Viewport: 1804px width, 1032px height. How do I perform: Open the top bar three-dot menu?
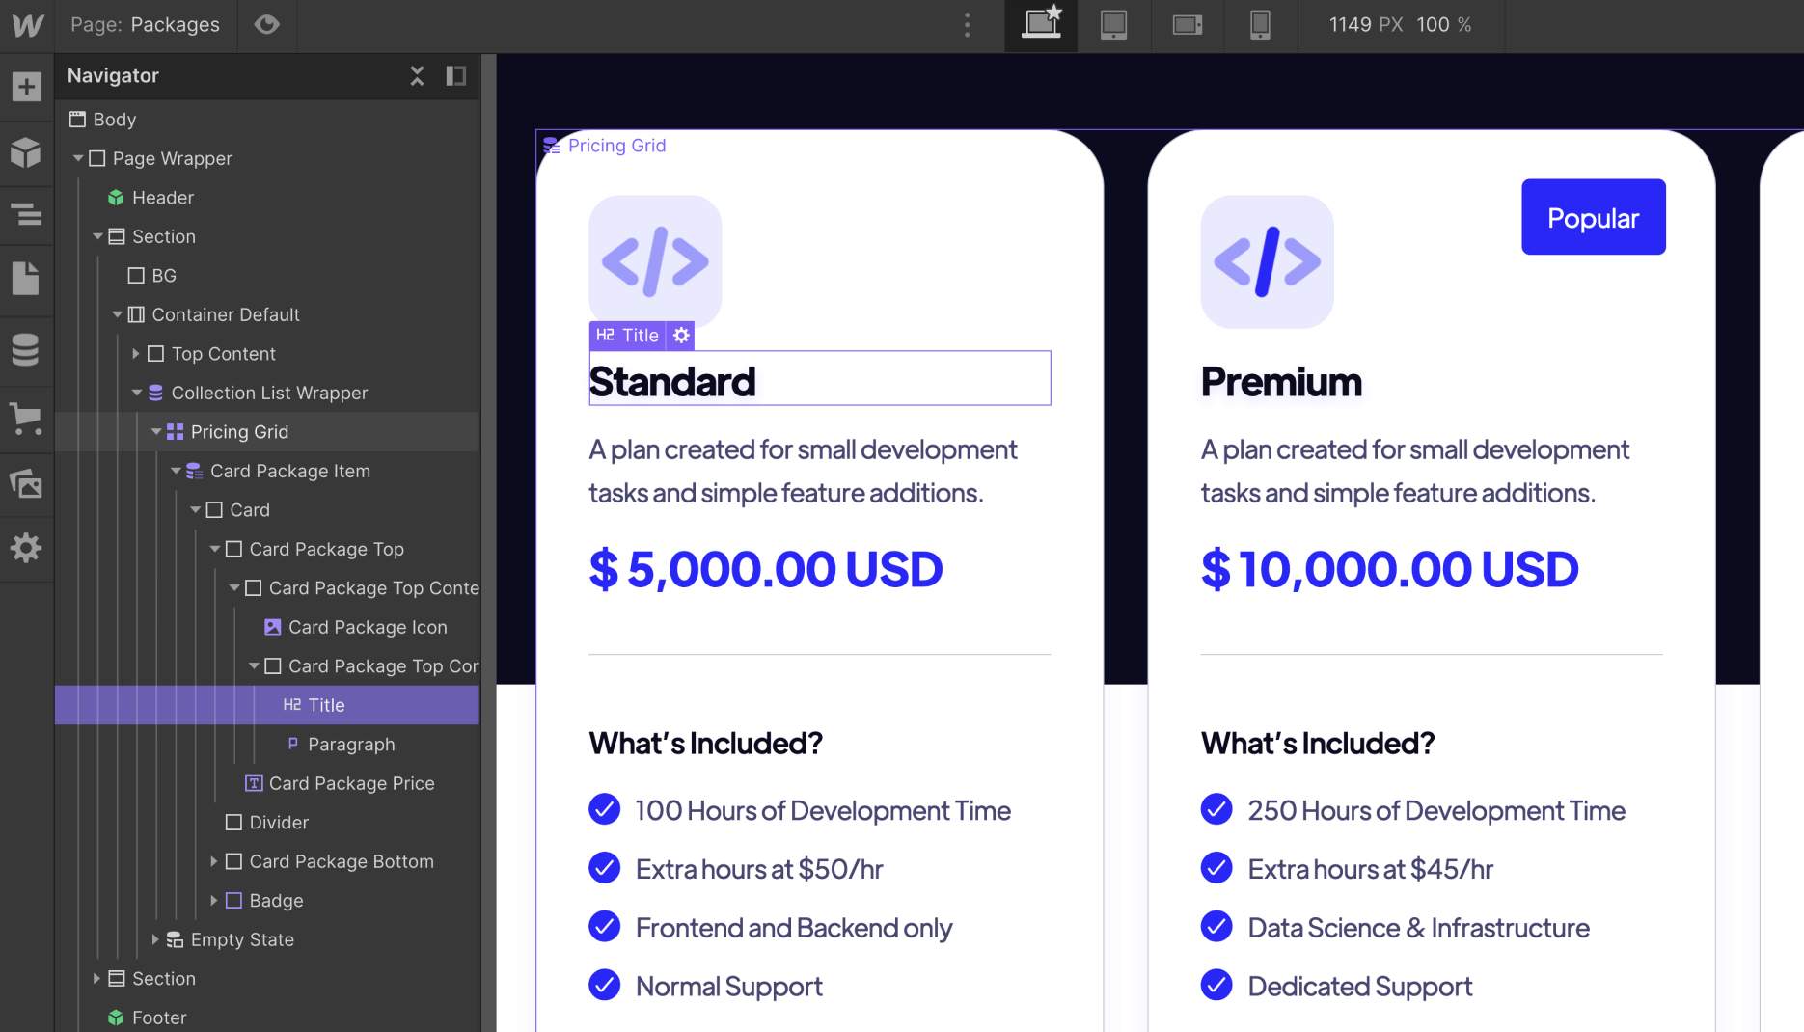[967, 25]
